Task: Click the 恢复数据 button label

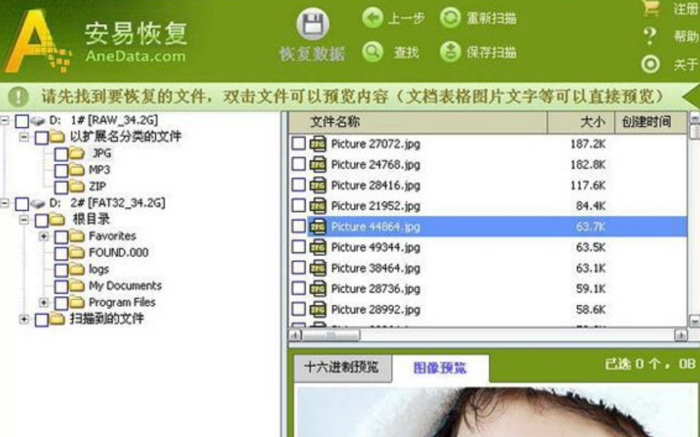Action: pos(312,54)
